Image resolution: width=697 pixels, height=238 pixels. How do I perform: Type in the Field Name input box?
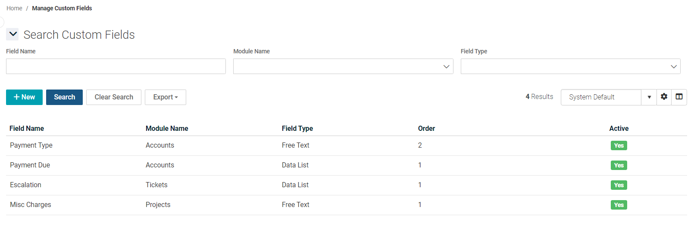click(x=116, y=66)
